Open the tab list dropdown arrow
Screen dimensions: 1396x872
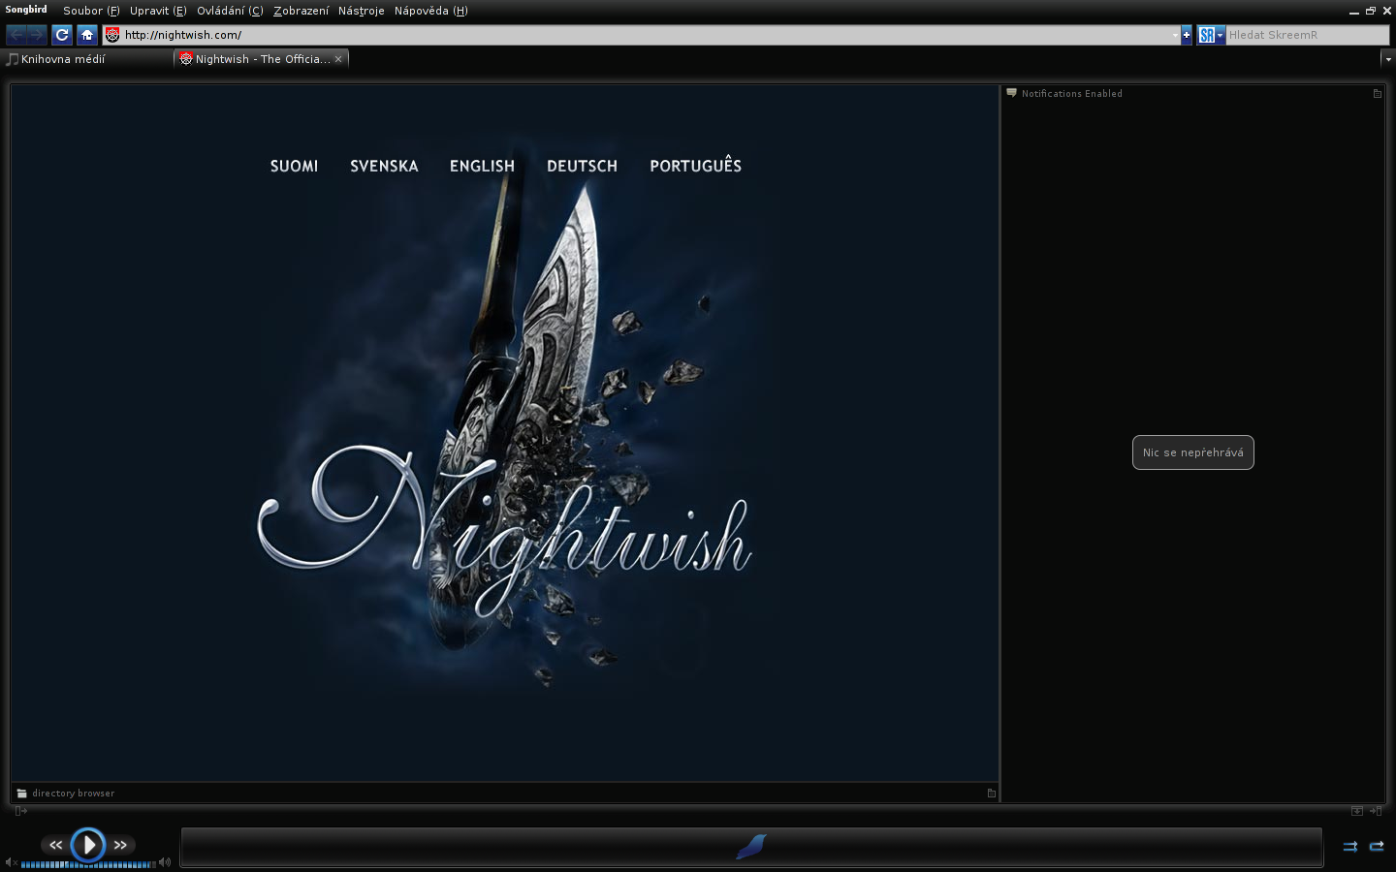[x=1387, y=59]
